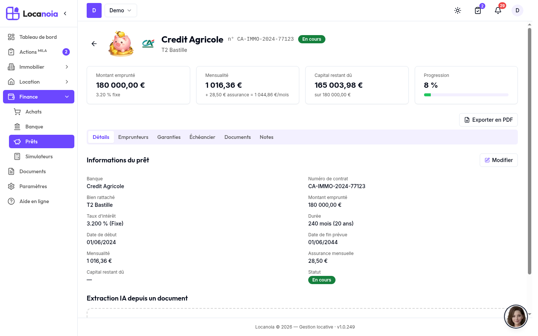538x336 pixels.
Task: Open Documents from sidebar menu
Action: tap(38, 171)
